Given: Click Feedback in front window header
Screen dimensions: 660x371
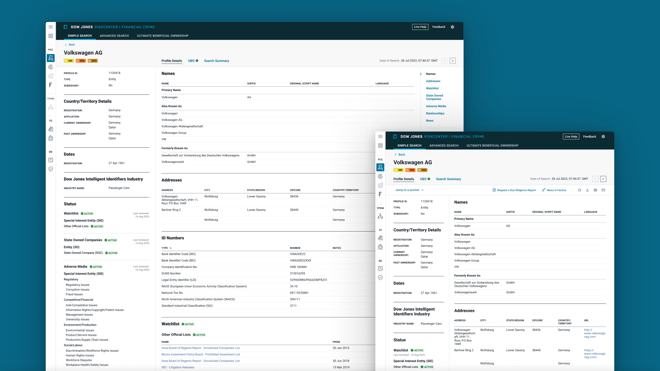Looking at the screenshot, I should (590, 136).
